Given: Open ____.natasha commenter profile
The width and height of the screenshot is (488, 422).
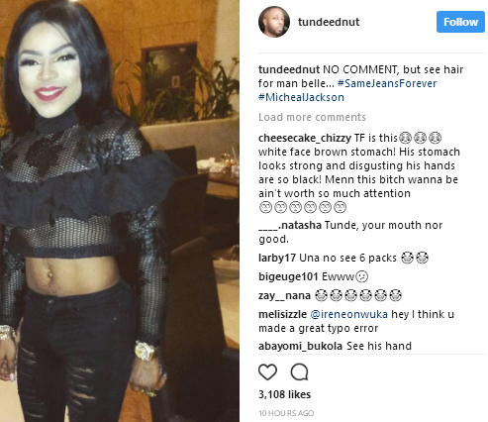Looking at the screenshot, I should click(x=290, y=225).
